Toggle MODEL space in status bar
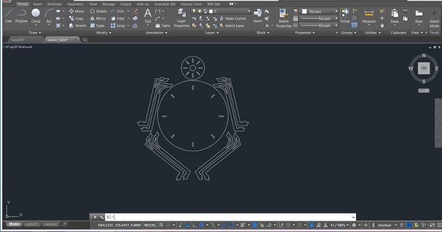442x232 pixels. click(150, 225)
